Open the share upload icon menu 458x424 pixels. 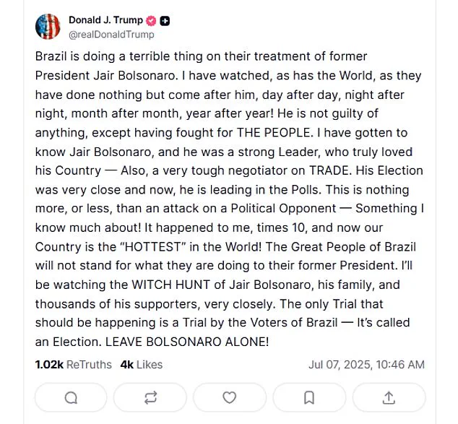tap(388, 397)
